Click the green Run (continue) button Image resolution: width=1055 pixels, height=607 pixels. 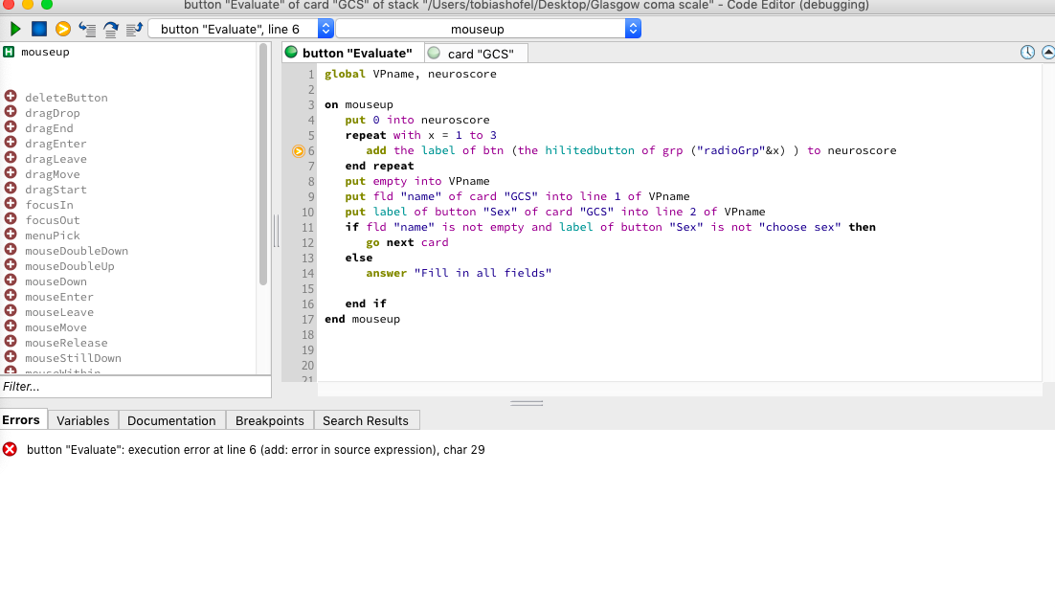(15, 30)
